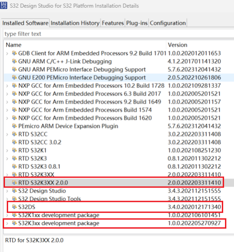The image size is (234, 252).
Task: Click icon beside S32K1xx development package
Action: point(14,215)
